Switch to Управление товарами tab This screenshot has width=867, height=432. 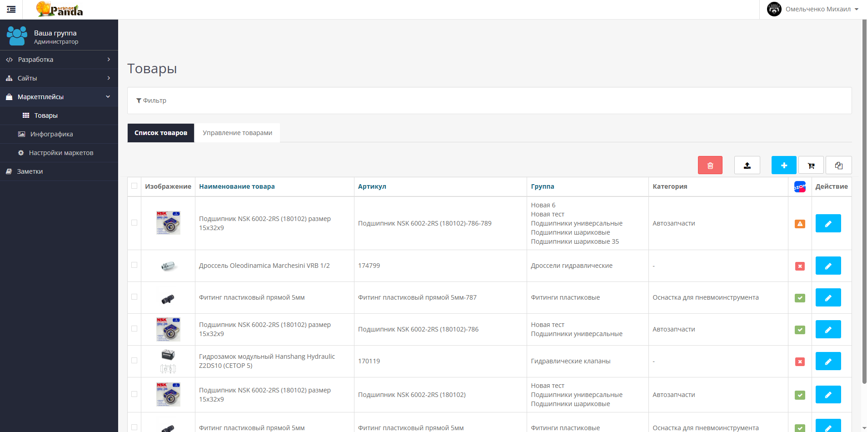coord(237,133)
